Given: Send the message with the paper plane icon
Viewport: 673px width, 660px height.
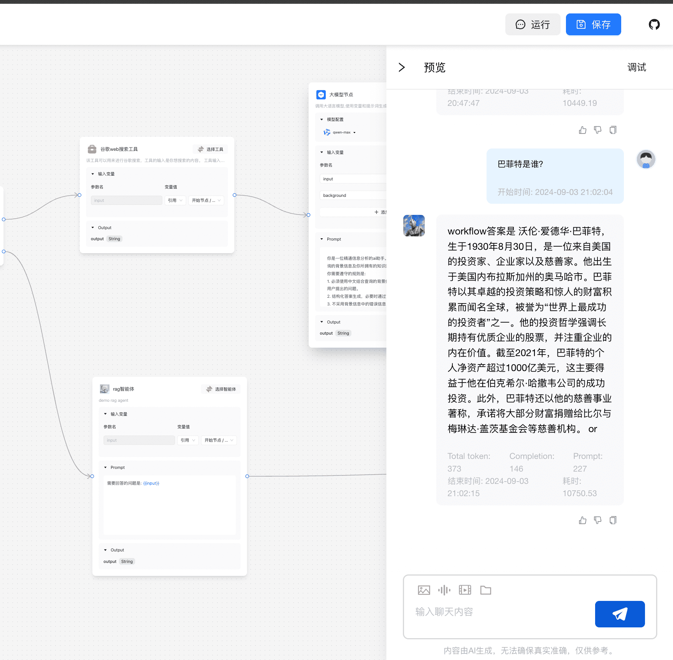Looking at the screenshot, I should [x=620, y=614].
